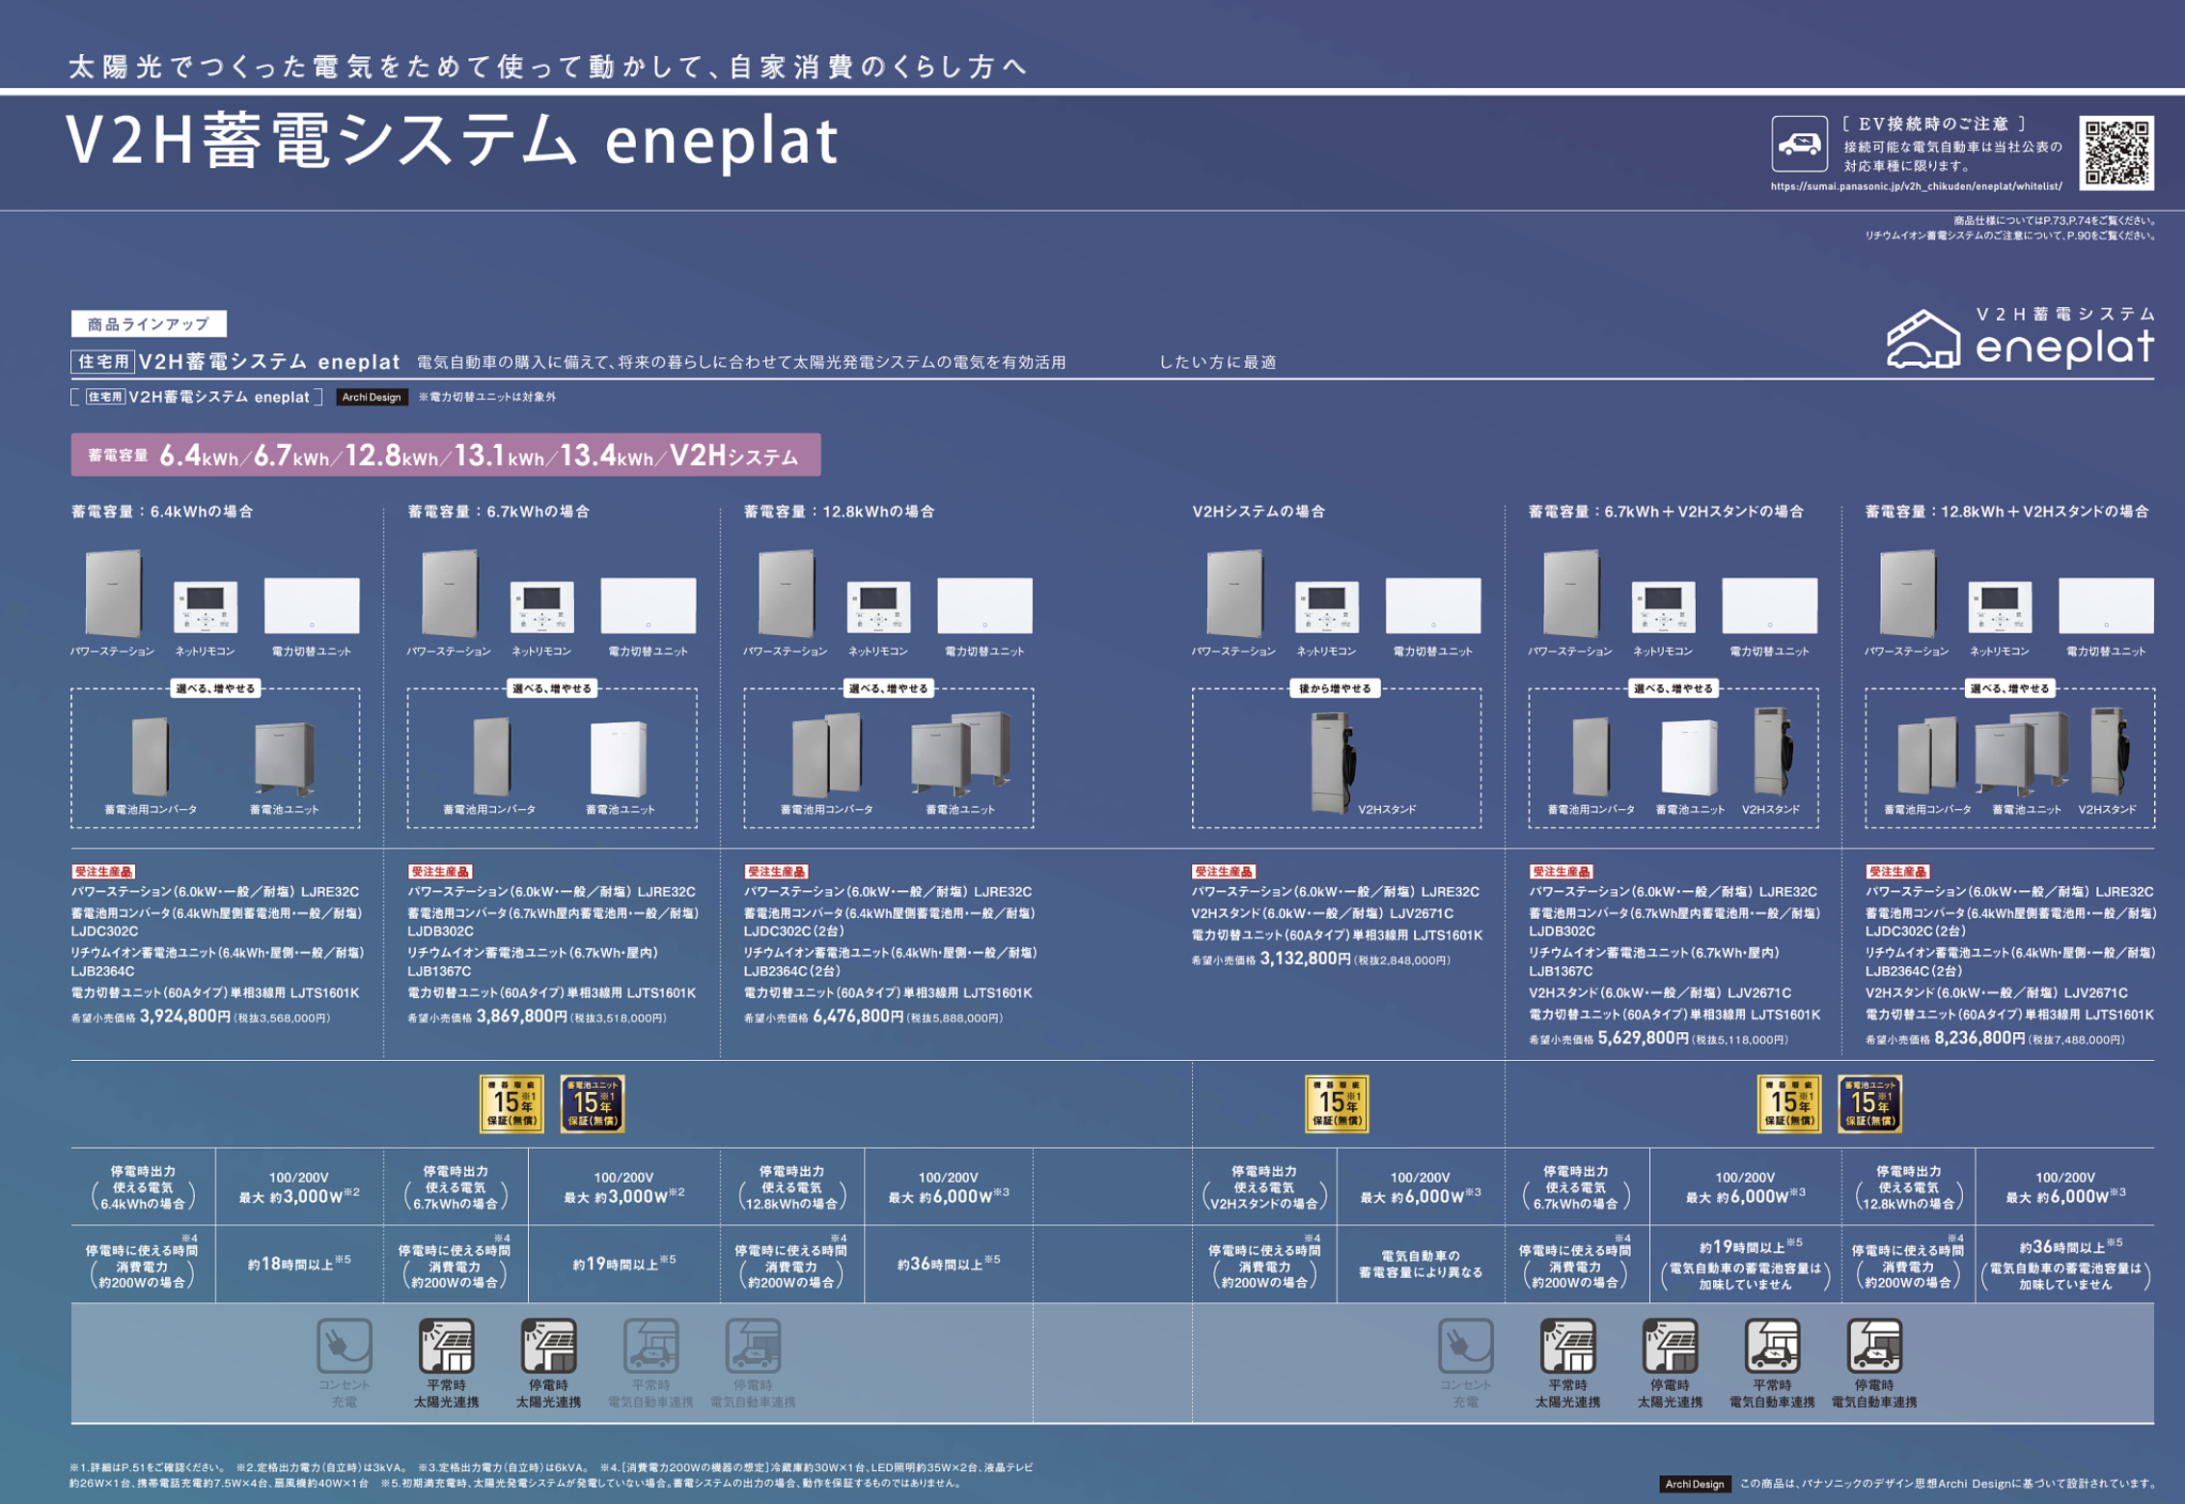Click the cell 電気自動車の蓄電容量により異なる

click(x=1421, y=1264)
